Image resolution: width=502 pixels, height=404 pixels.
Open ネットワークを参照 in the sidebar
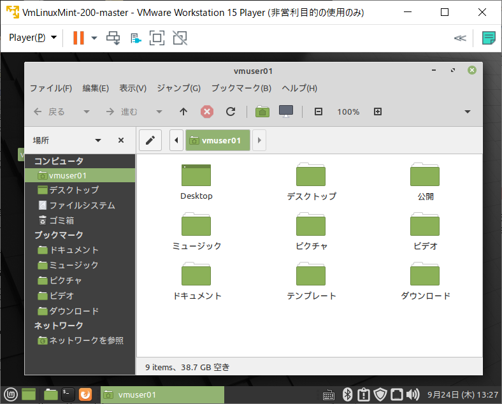click(80, 341)
